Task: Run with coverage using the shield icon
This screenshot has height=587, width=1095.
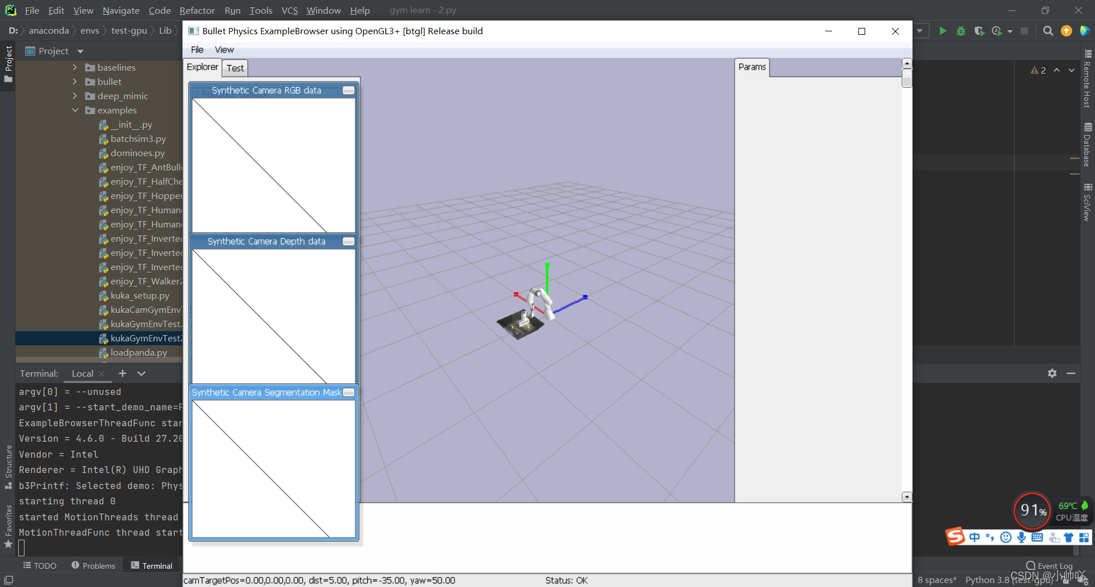Action: (979, 31)
